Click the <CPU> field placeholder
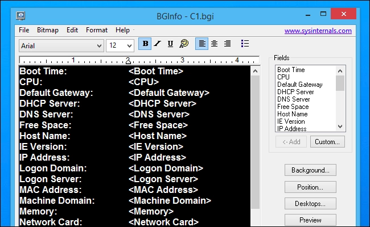 pos(143,82)
